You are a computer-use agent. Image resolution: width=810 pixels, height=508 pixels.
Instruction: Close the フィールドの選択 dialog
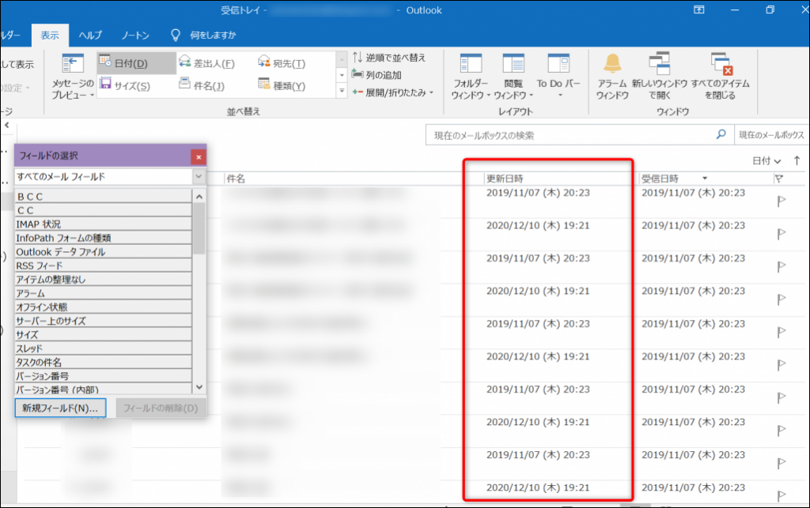pyautogui.click(x=199, y=157)
